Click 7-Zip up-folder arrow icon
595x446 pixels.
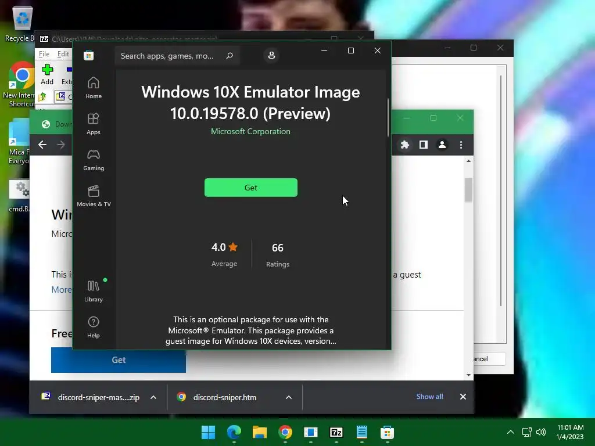(x=42, y=97)
